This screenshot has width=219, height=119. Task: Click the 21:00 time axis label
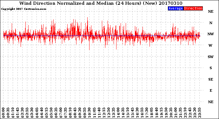tap(176, 113)
